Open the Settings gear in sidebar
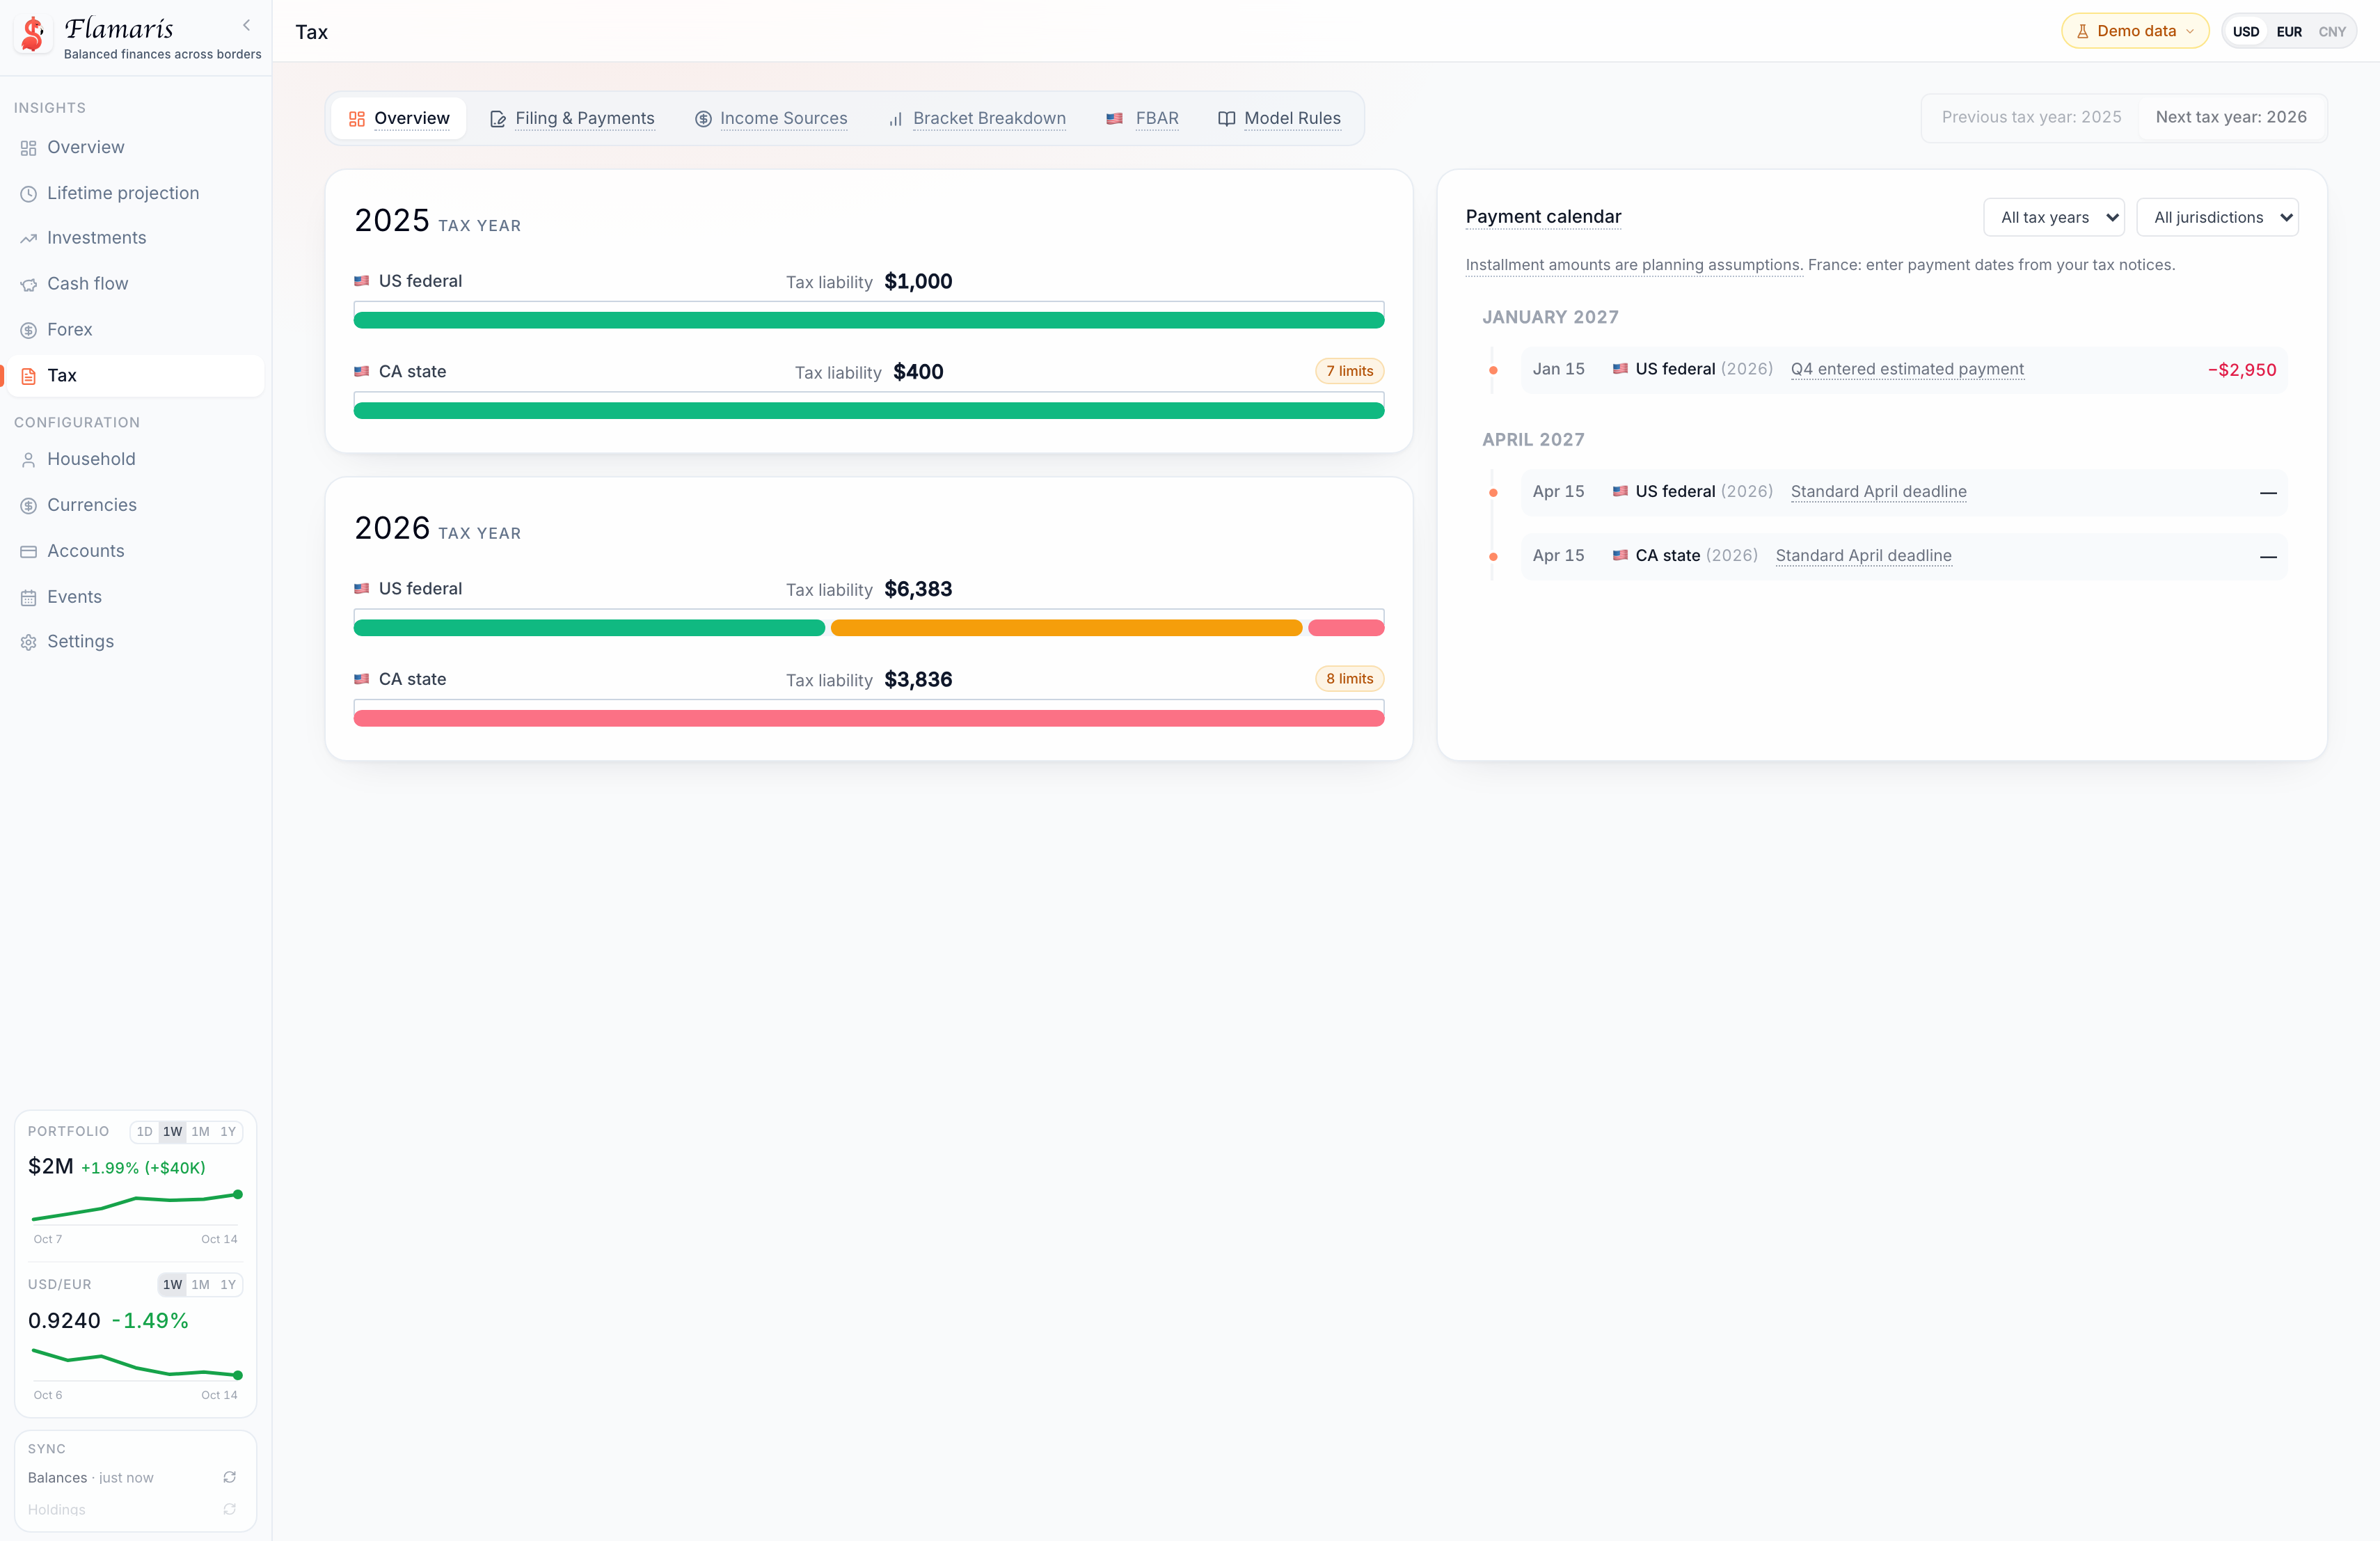 (28, 642)
